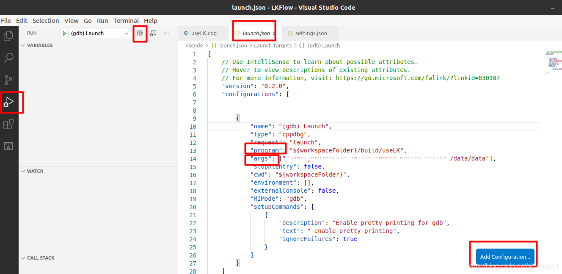
Task: Click the "description" key on line 21
Action: click(302, 223)
